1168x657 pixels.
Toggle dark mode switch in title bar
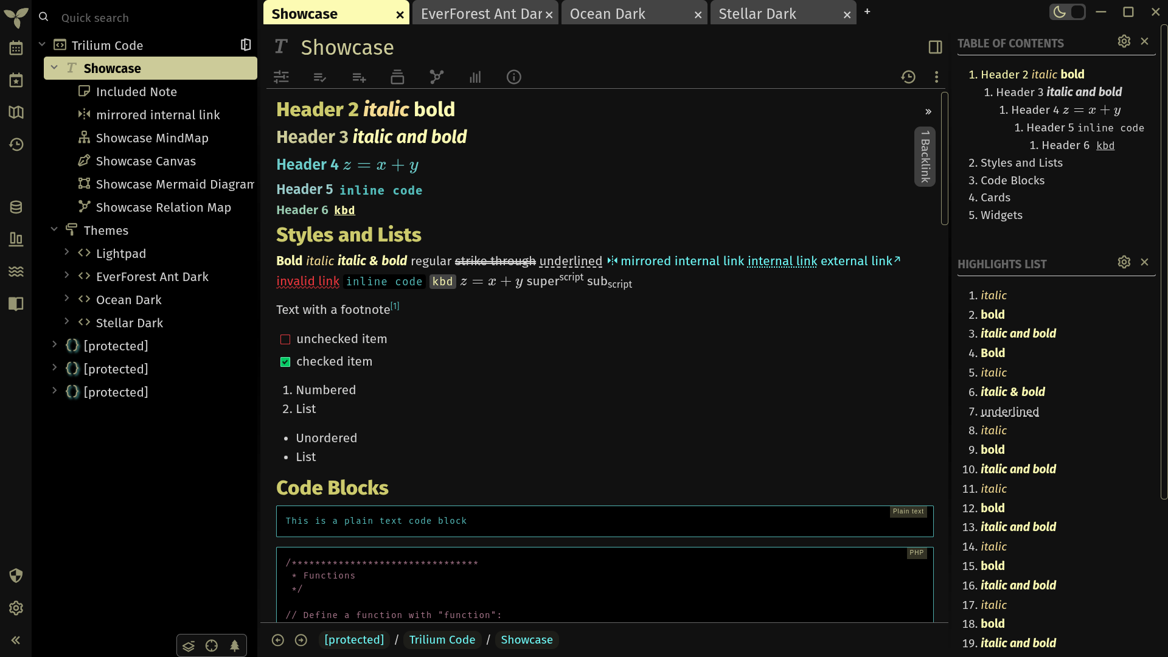click(1068, 12)
